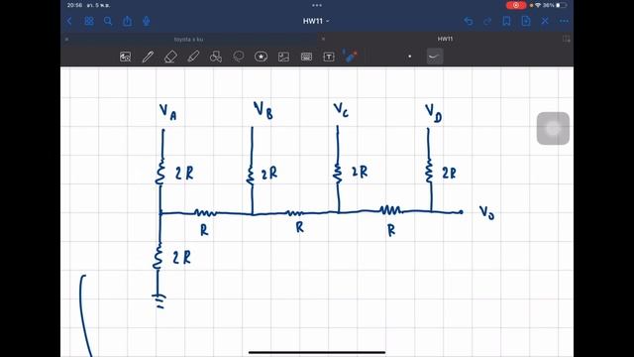Open the keyboard typing tool
The width and height of the screenshot is (634, 357).
point(306,57)
